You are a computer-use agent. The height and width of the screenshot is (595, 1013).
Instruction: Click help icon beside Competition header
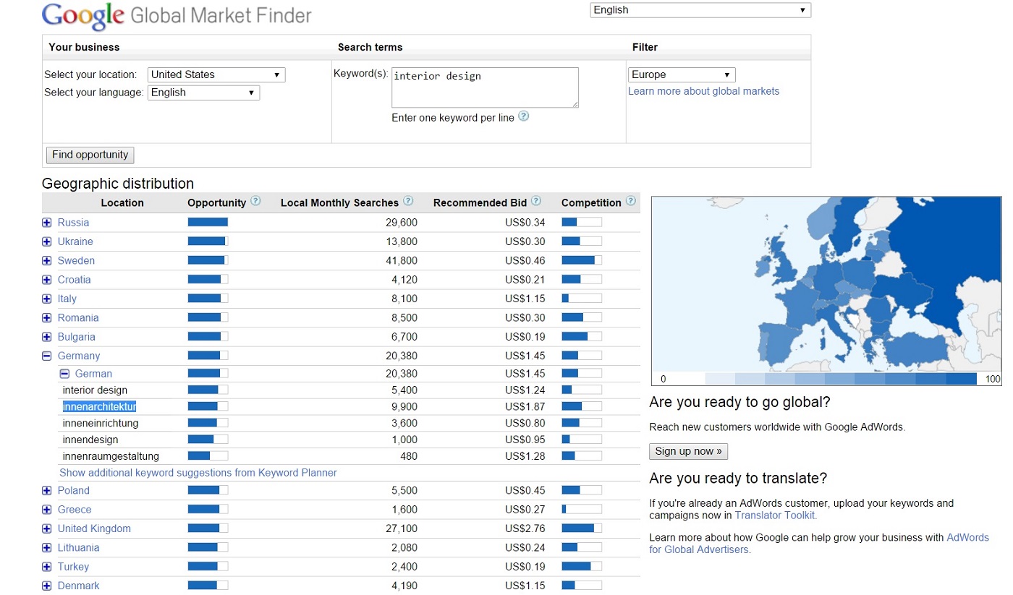pos(630,202)
